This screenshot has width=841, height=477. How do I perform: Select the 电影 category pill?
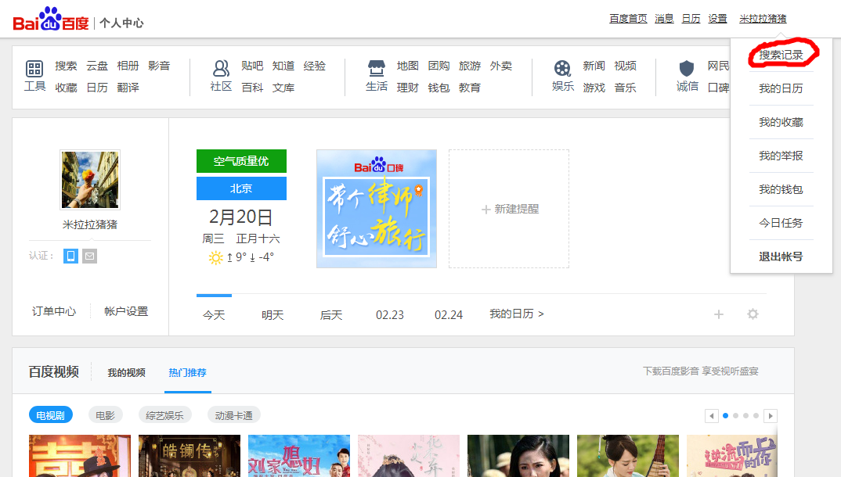pos(105,415)
